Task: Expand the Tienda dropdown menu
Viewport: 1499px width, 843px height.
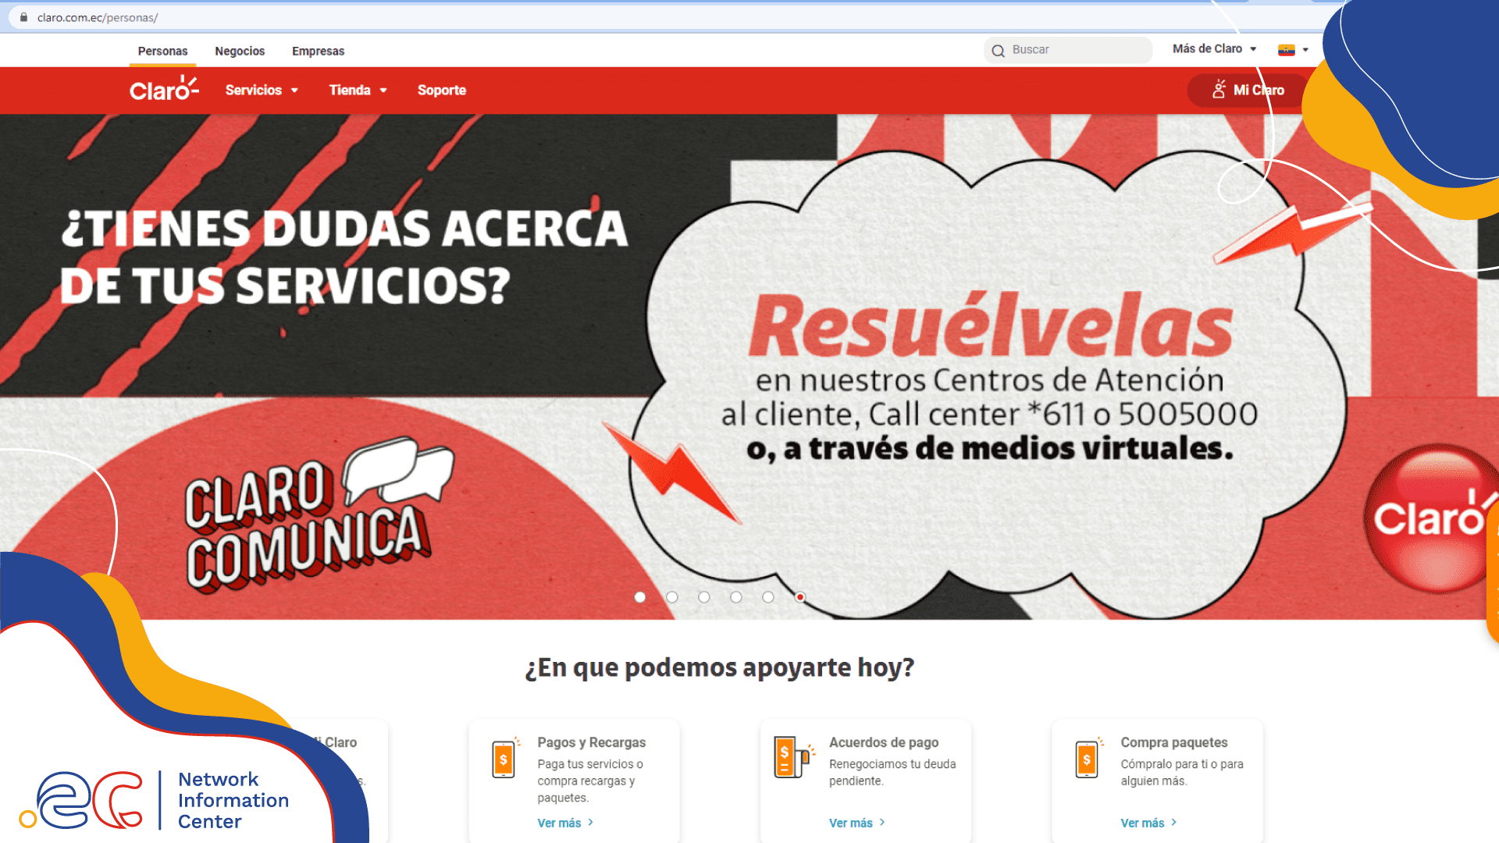Action: coord(358,90)
